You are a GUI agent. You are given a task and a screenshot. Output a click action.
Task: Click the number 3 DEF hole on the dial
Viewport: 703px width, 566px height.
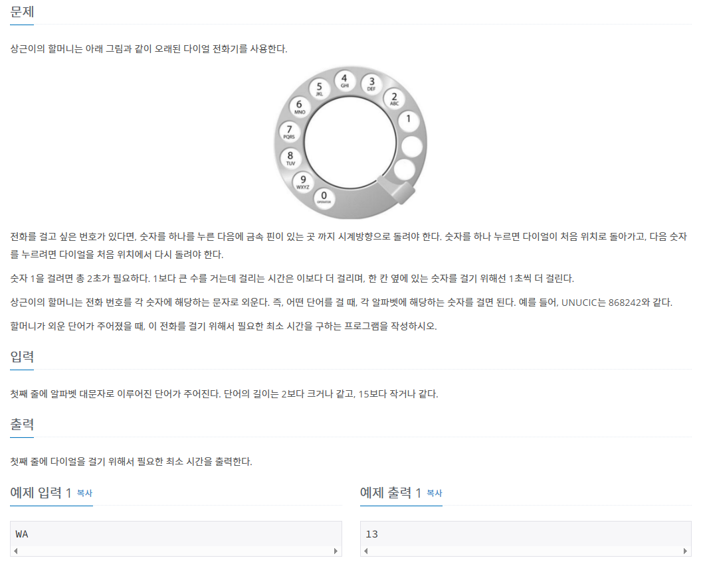pos(371,84)
